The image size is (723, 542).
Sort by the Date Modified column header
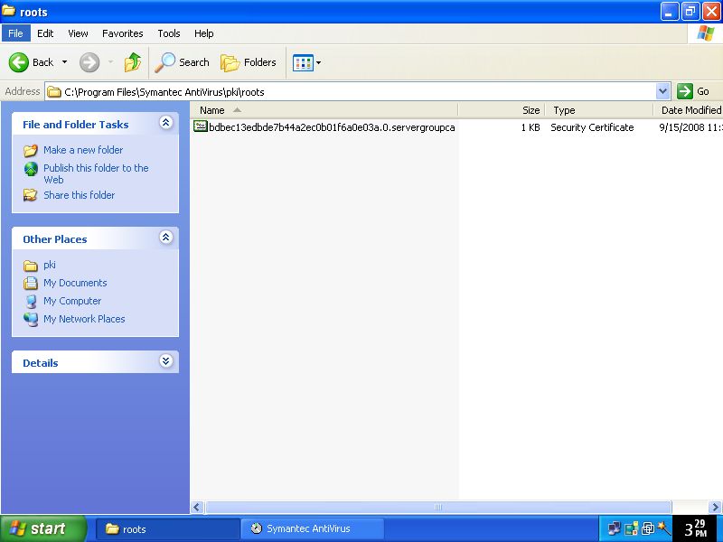click(688, 110)
